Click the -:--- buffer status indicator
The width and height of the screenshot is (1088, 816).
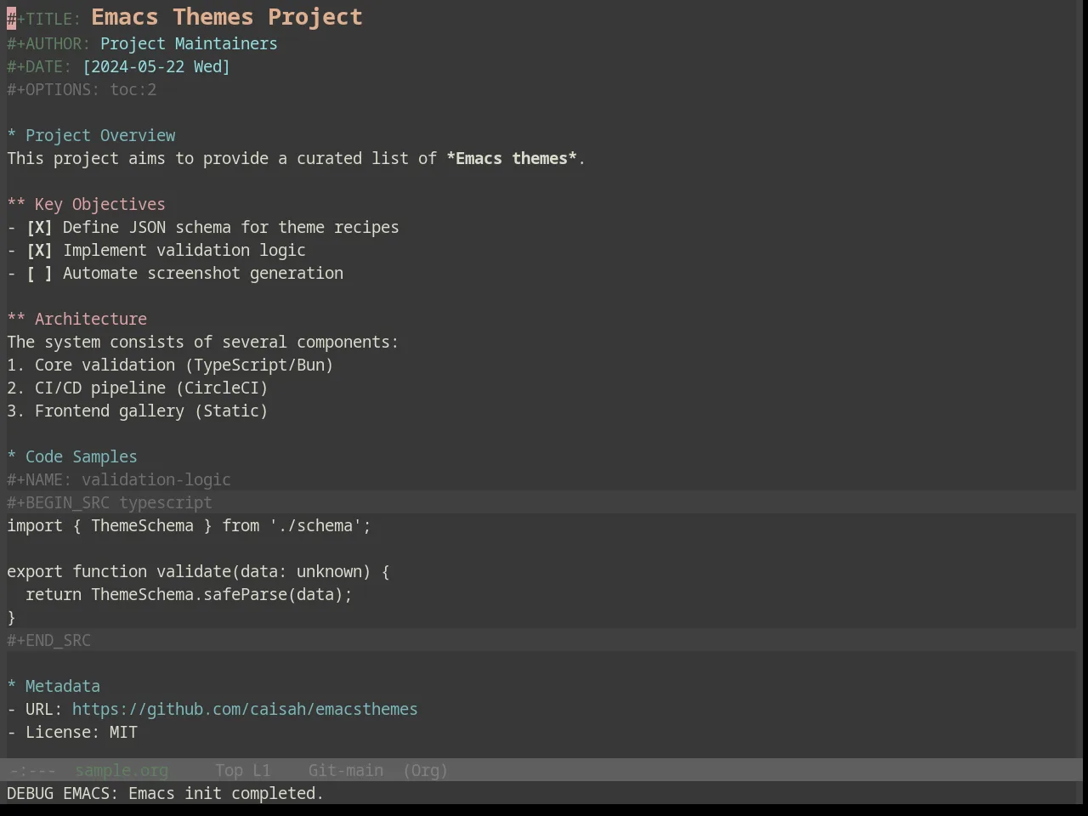33,771
